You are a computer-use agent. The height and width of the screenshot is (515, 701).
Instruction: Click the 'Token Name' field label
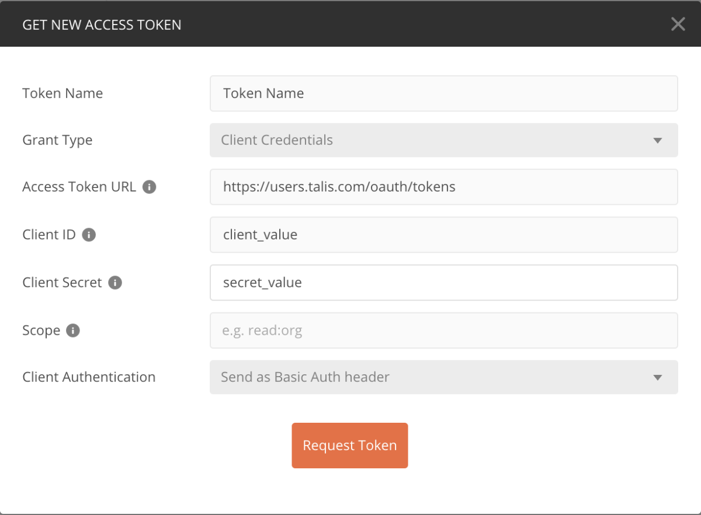(x=63, y=93)
